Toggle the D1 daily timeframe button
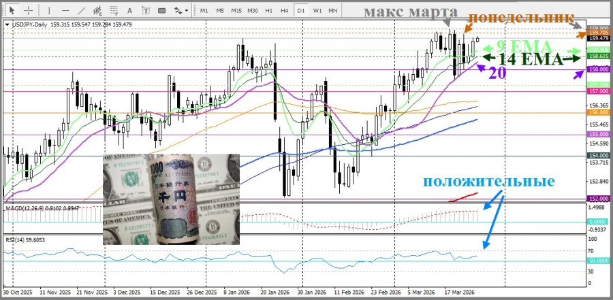This screenshot has width=613, height=300. coord(300,11)
